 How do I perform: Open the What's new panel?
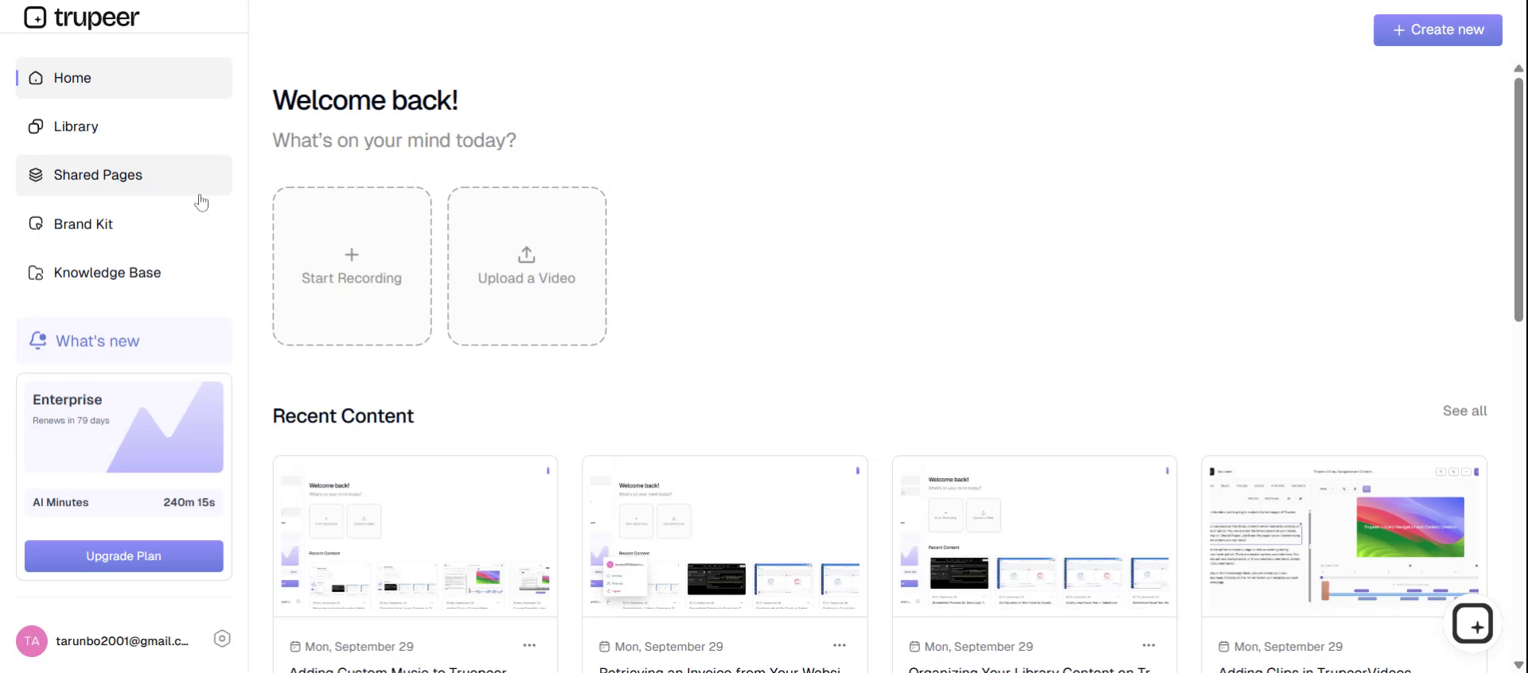124,340
